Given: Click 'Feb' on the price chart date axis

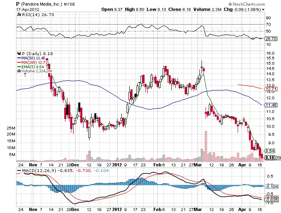Looking at the screenshot, I should (x=157, y=165).
